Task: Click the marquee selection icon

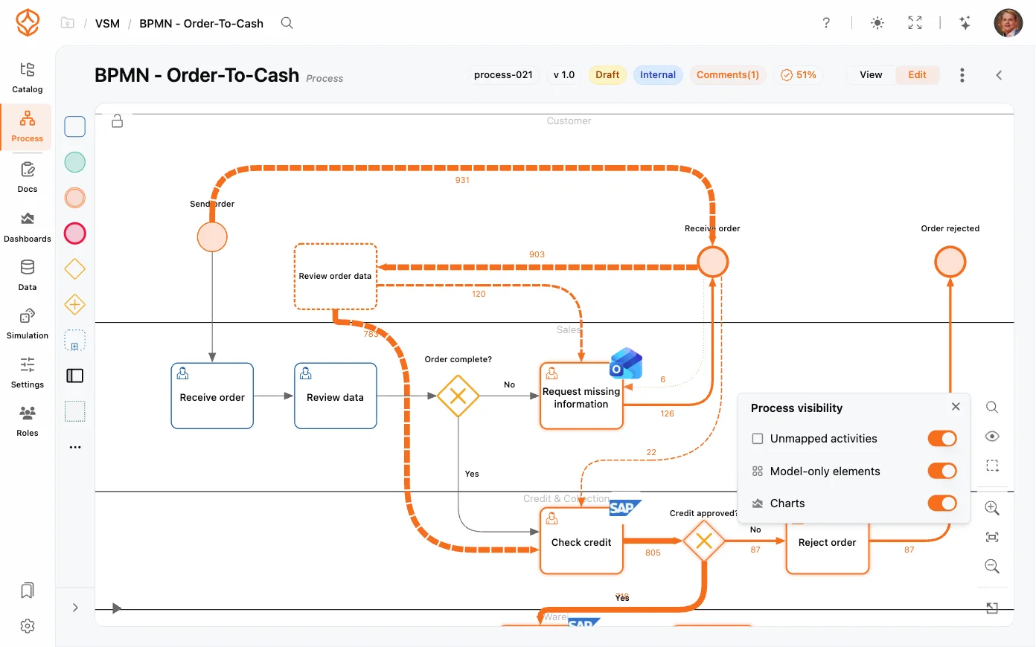Action: click(992, 466)
